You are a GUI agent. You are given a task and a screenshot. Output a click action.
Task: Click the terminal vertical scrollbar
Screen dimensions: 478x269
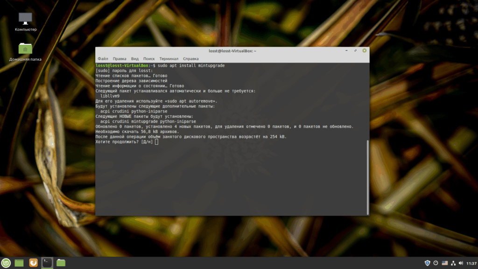(368, 177)
